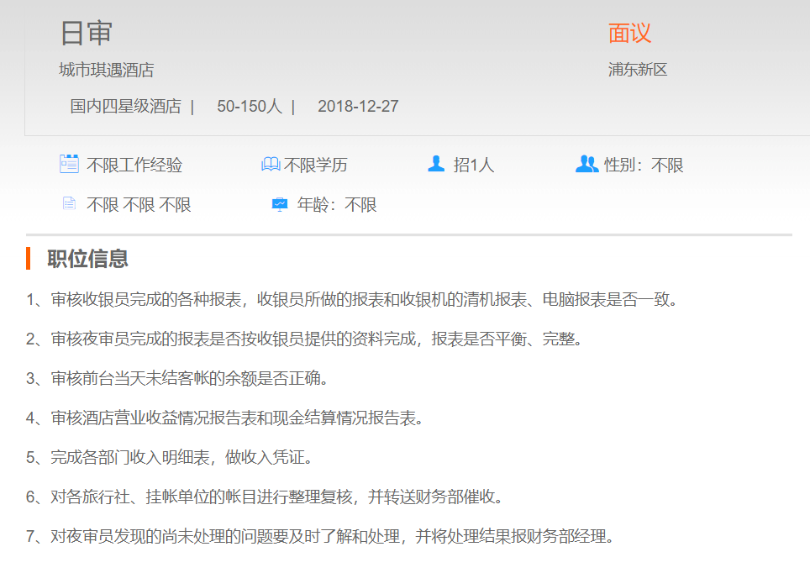The width and height of the screenshot is (810, 573).
Task: Click the 性别：不限 gender text
Action: pyautogui.click(x=644, y=166)
